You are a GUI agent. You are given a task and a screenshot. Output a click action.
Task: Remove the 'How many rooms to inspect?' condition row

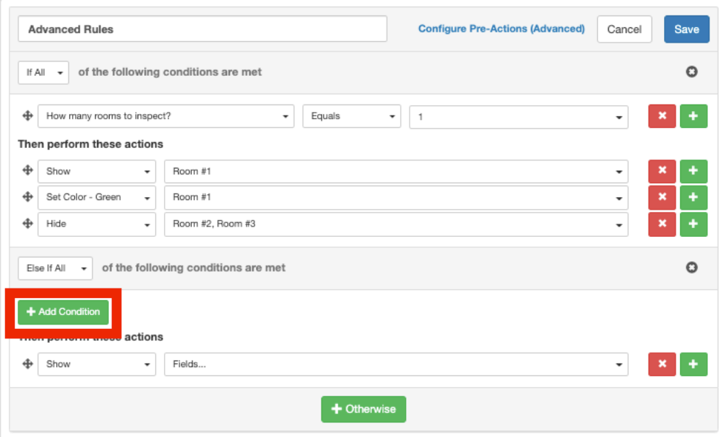662,116
